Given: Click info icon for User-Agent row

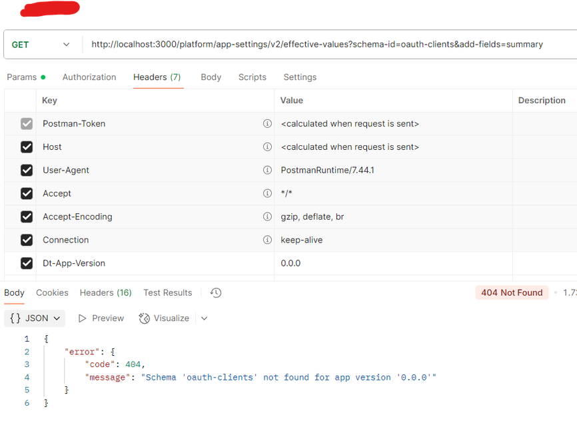Looking at the screenshot, I should 267,171.
